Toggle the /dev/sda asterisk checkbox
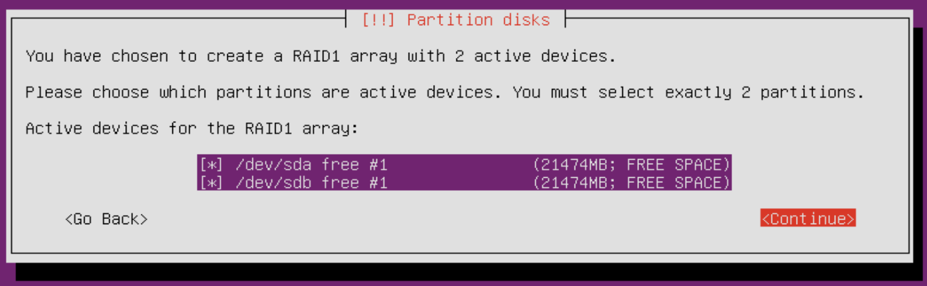The height and width of the screenshot is (286, 927). coord(211,164)
